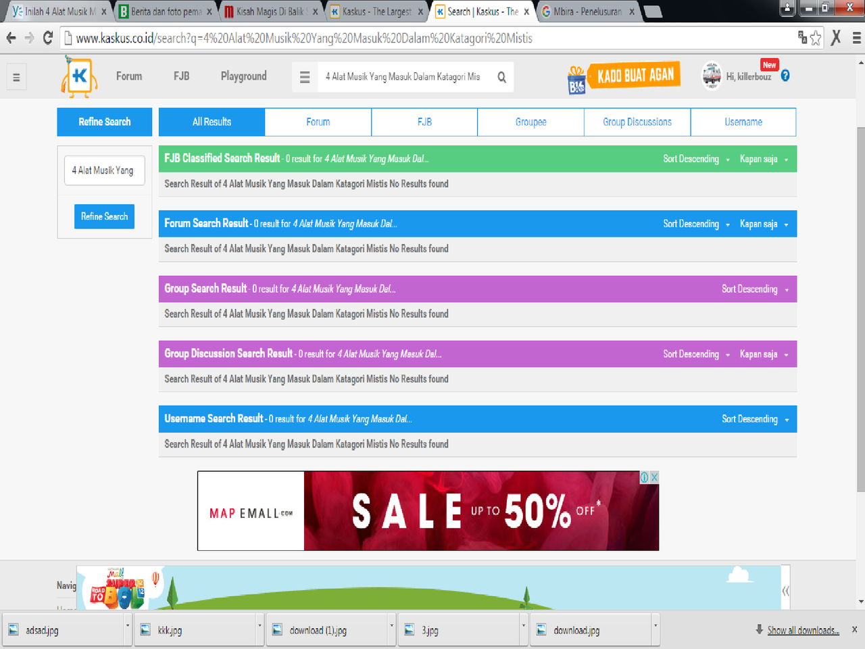Click the killerbouz profile avatar
The width and height of the screenshot is (865, 649).
click(x=712, y=76)
